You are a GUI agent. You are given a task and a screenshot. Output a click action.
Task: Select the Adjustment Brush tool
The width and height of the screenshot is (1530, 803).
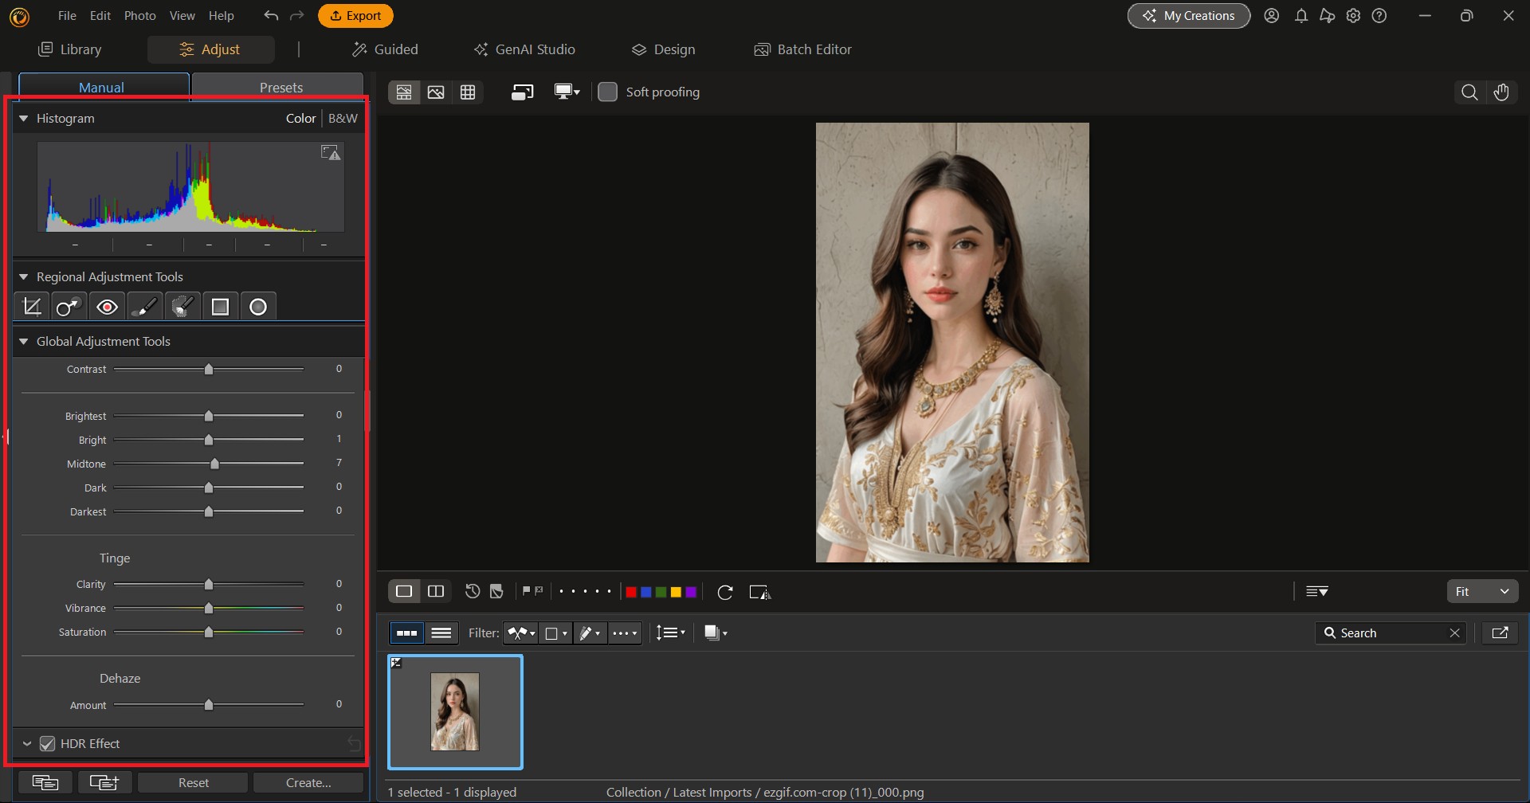tap(144, 306)
